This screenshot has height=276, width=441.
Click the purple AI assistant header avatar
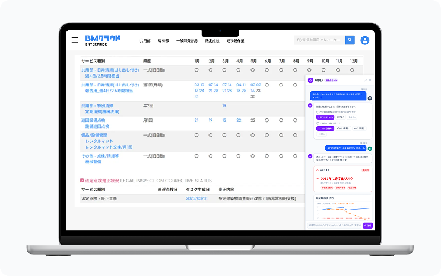pos(310,80)
